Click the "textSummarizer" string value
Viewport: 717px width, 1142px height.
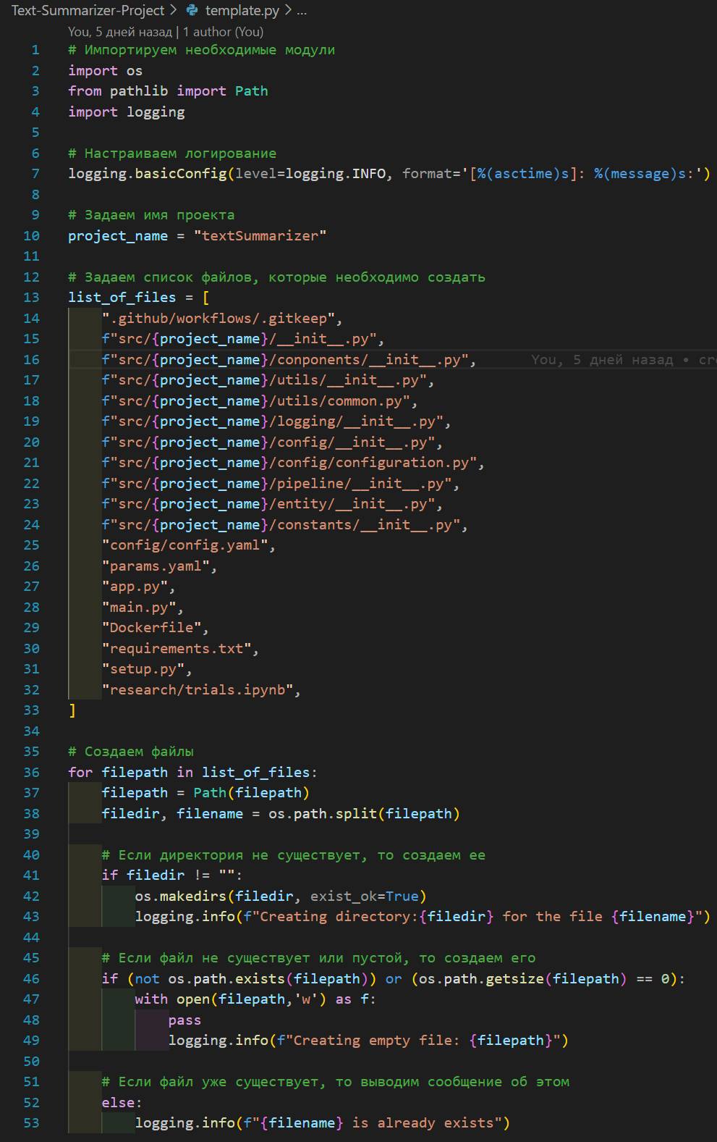(x=260, y=236)
